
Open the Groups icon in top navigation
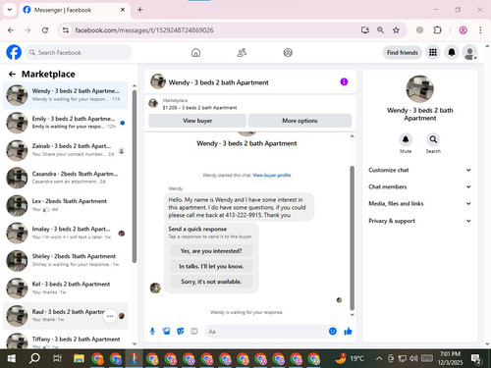click(x=288, y=52)
